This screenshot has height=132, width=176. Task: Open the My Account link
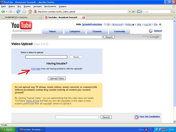pyautogui.click(x=117, y=24)
